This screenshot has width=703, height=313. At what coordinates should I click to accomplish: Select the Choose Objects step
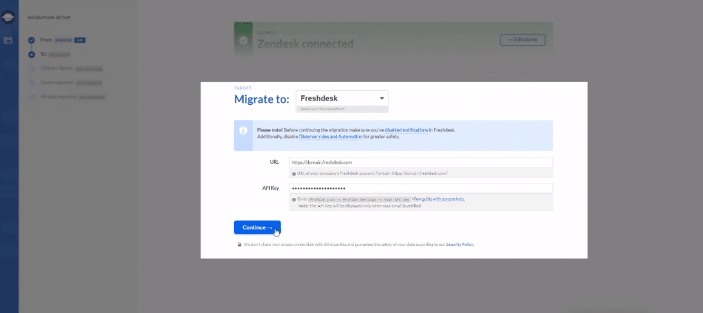(71, 69)
